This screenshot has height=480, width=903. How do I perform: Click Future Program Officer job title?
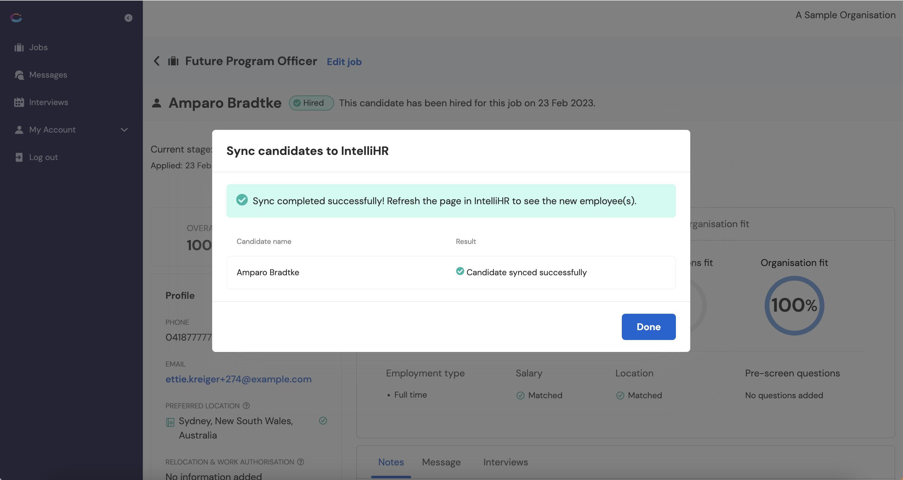pos(251,61)
